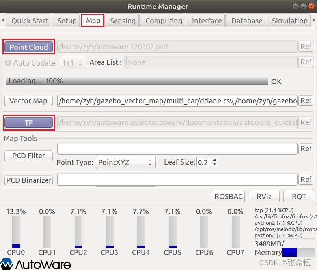
Task: Click the left tab scroll arrow
Action: (2, 20)
